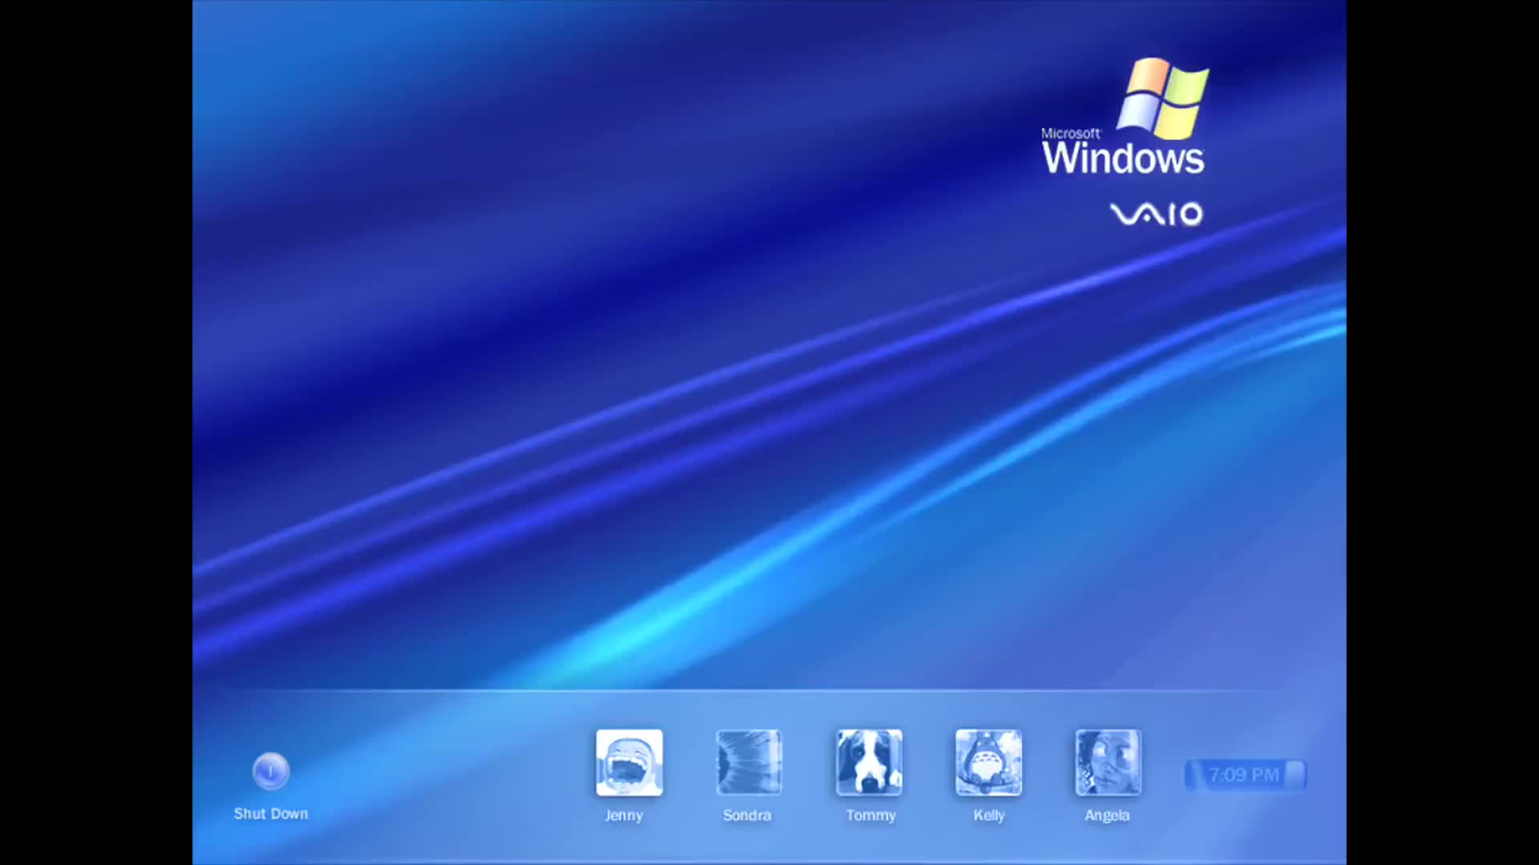Image resolution: width=1539 pixels, height=865 pixels.
Task: Select Sondra's user account picture
Action: coord(749,762)
